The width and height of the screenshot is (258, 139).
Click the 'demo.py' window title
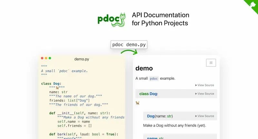pyautogui.click(x=82, y=59)
